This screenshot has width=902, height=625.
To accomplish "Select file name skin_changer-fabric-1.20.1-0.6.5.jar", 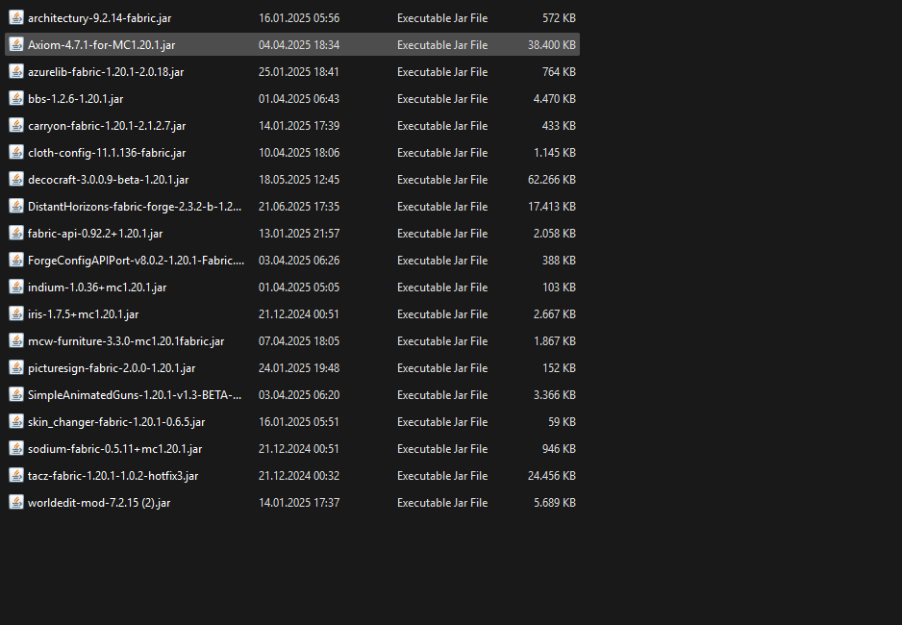I will pyautogui.click(x=116, y=422).
